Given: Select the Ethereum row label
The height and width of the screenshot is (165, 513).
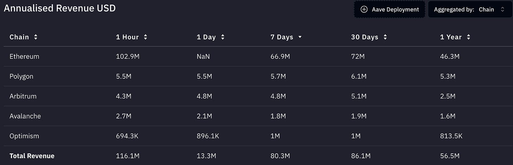Looking at the screenshot, I should pyautogui.click(x=24, y=56).
